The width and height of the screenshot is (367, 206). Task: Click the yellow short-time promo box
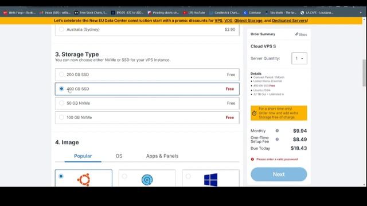click(x=279, y=113)
